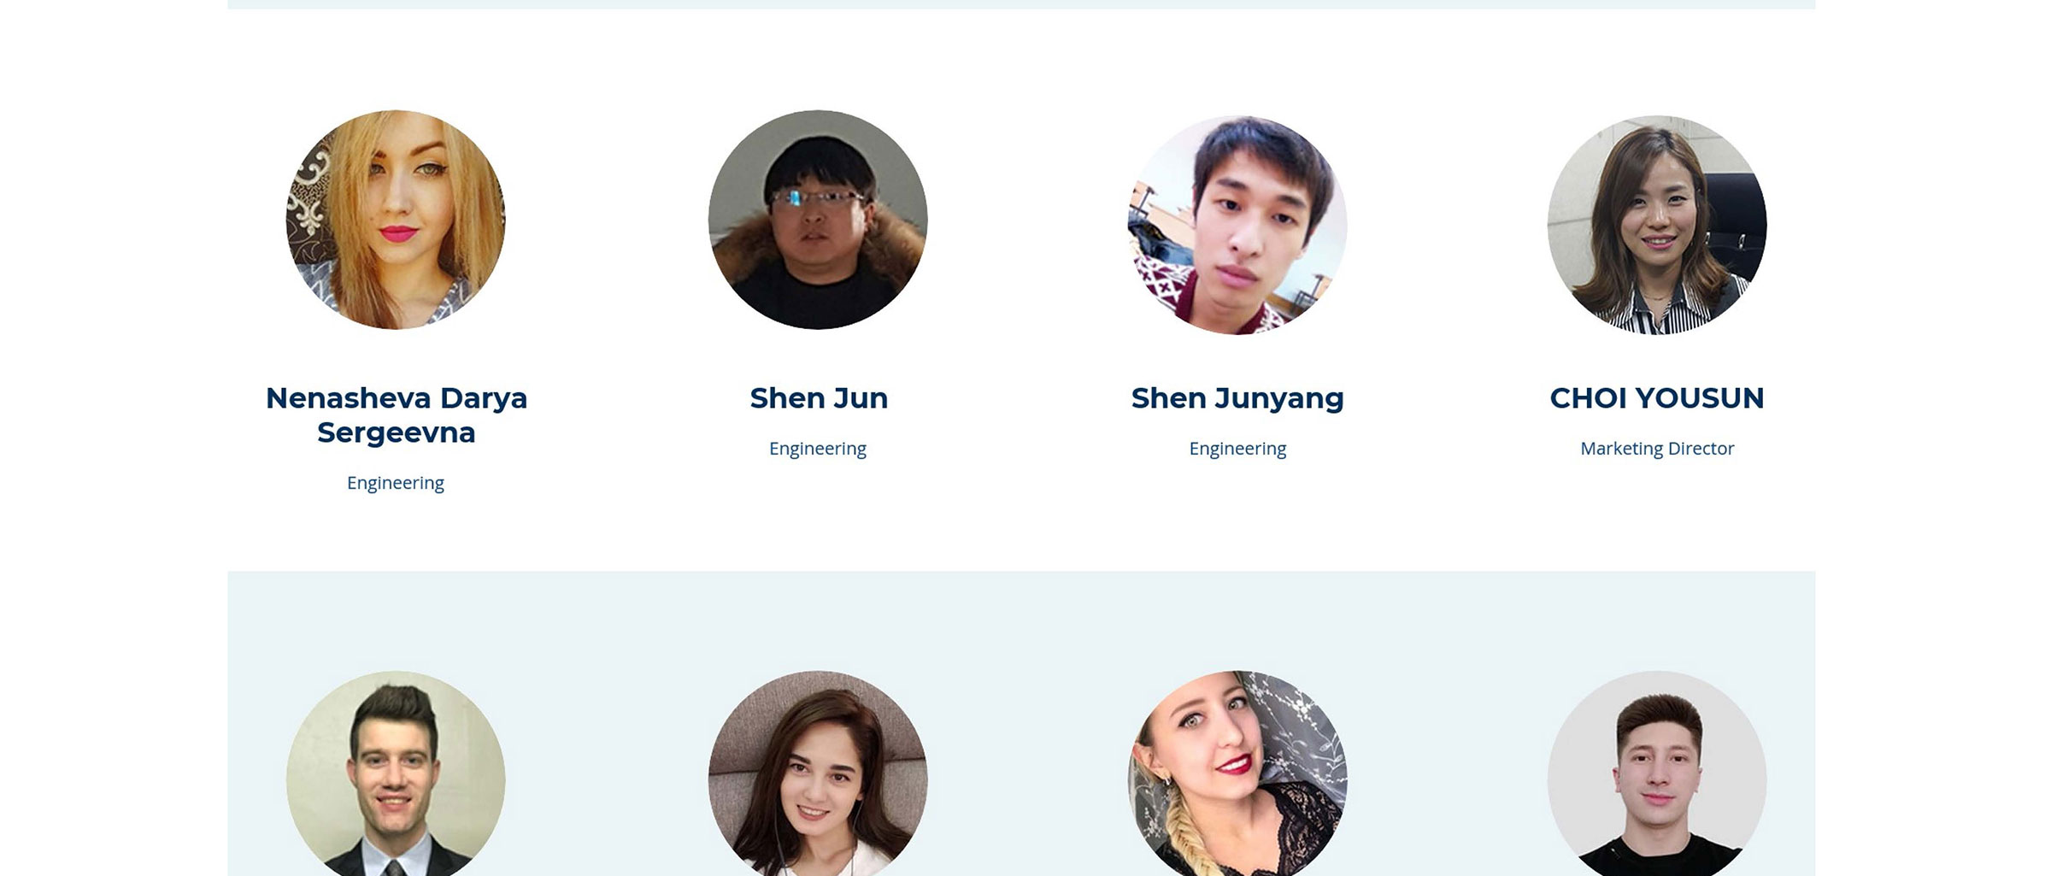2051x876 pixels.
Task: Click Engineering label under Shen Jun
Action: (x=818, y=449)
